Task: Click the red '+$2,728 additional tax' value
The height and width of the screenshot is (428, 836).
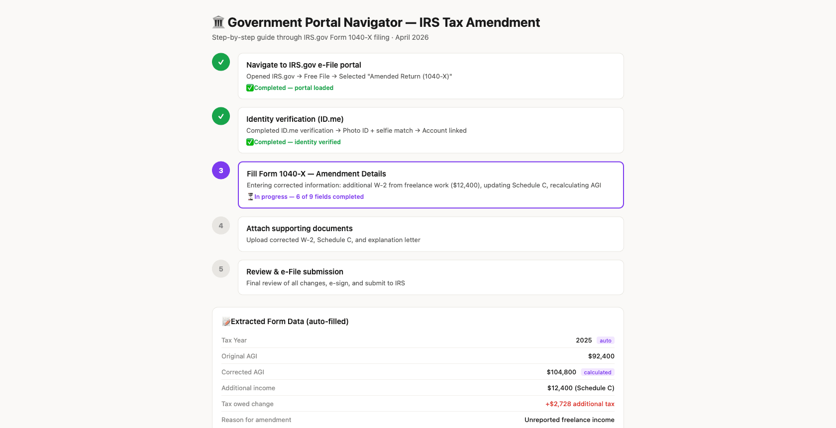Action: [x=580, y=404]
